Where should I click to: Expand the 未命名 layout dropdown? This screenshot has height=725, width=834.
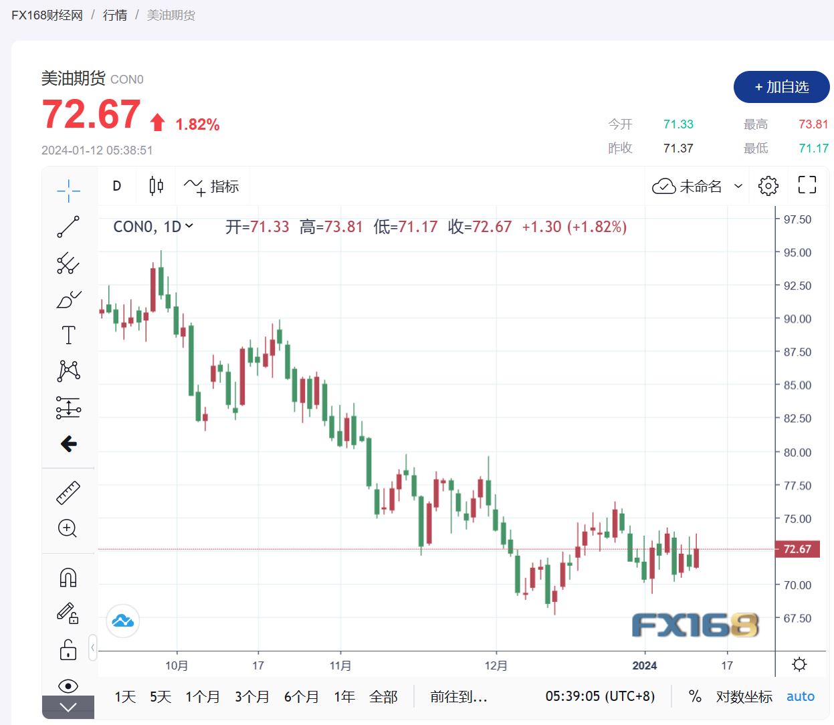point(738,186)
